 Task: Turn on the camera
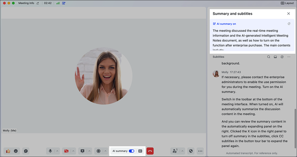(x=66, y=151)
